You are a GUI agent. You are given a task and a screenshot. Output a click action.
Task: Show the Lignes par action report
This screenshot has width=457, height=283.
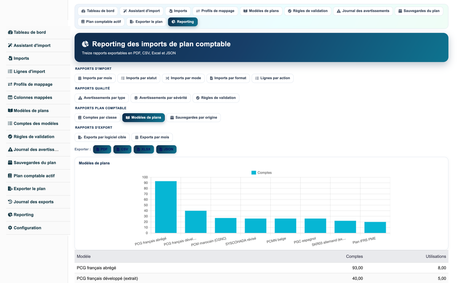click(272, 78)
